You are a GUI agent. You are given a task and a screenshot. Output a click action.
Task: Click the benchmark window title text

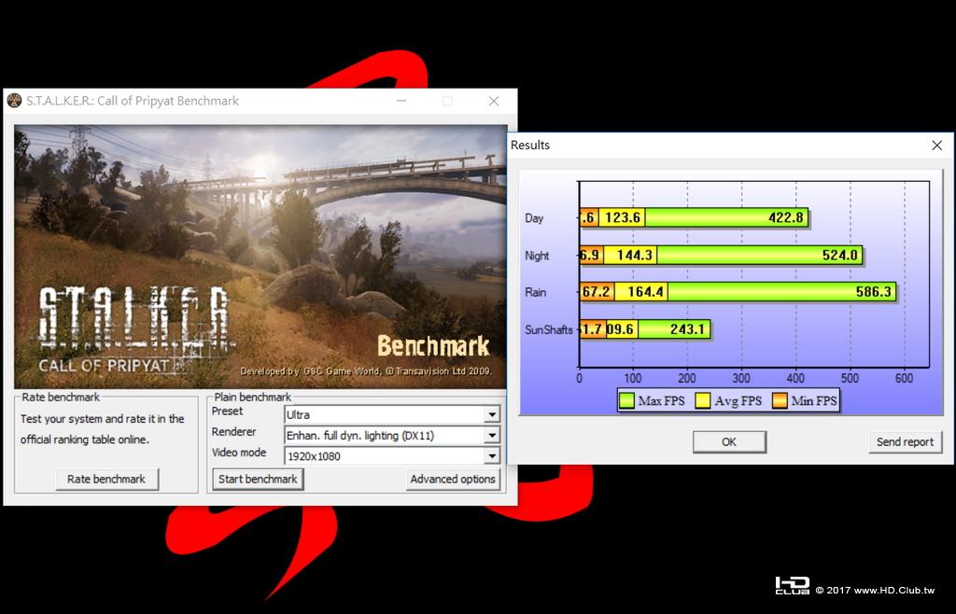click(x=133, y=101)
